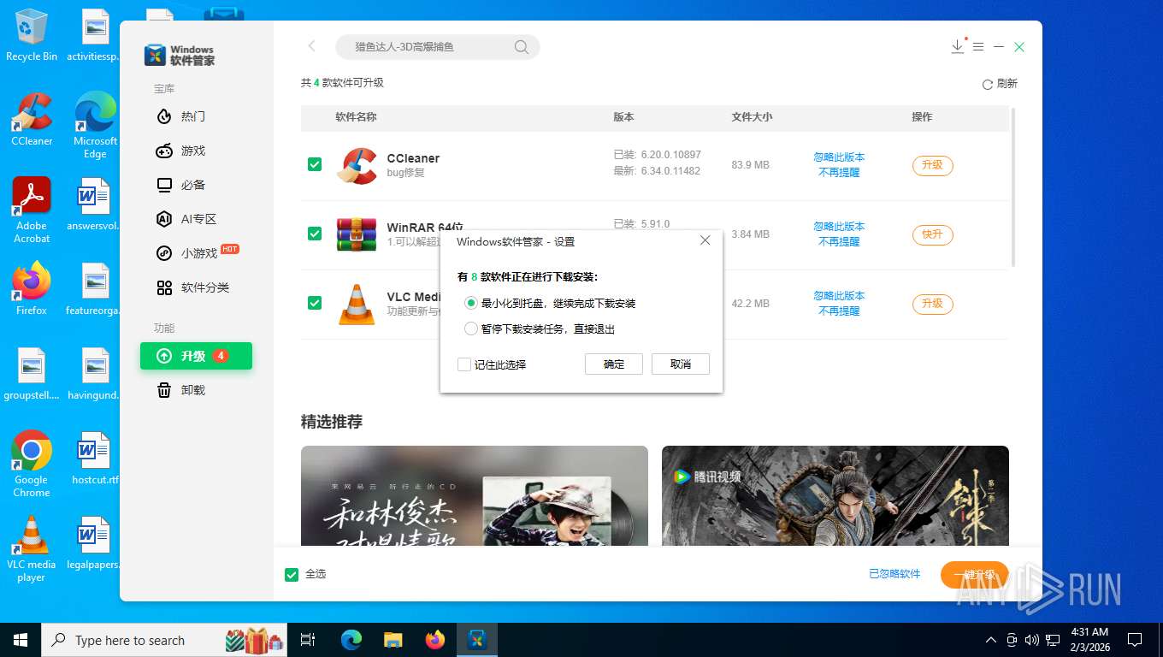
Task: Click the refresh 刷新 button
Action: coord(1000,84)
